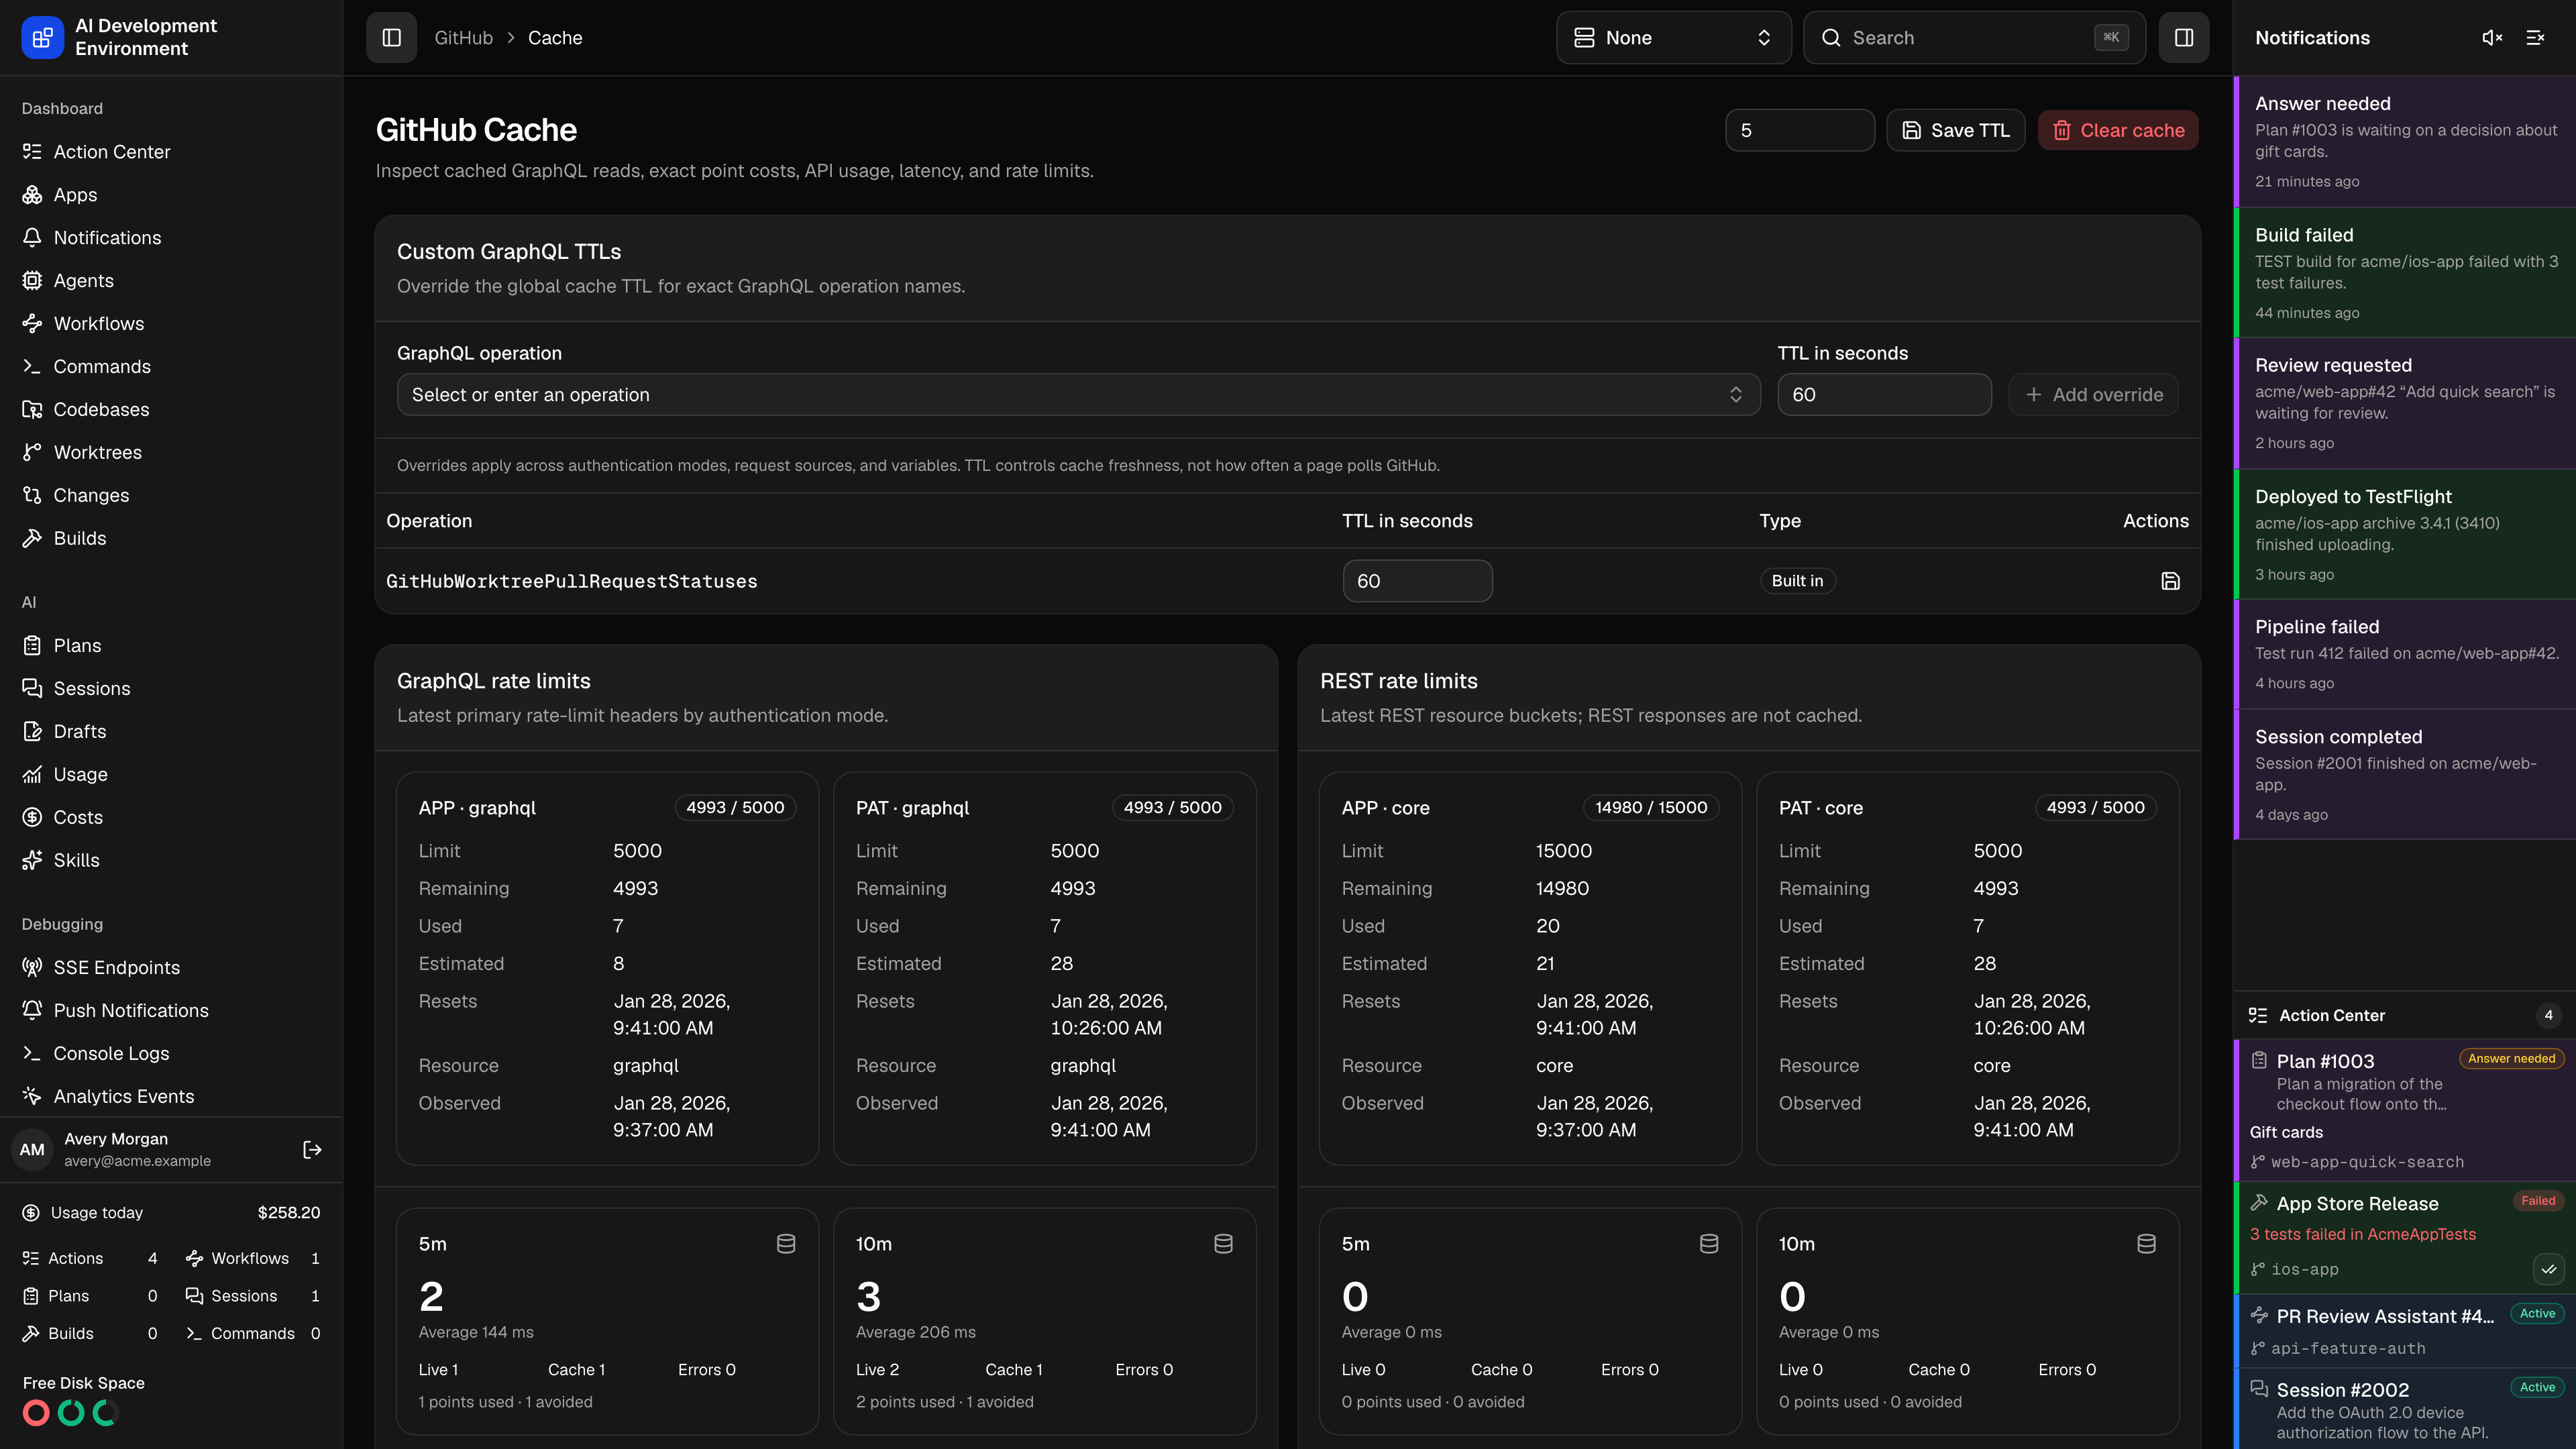The height and width of the screenshot is (1449, 2576).
Task: Click the red Free Disk Space ring
Action: pyautogui.click(x=36, y=1413)
